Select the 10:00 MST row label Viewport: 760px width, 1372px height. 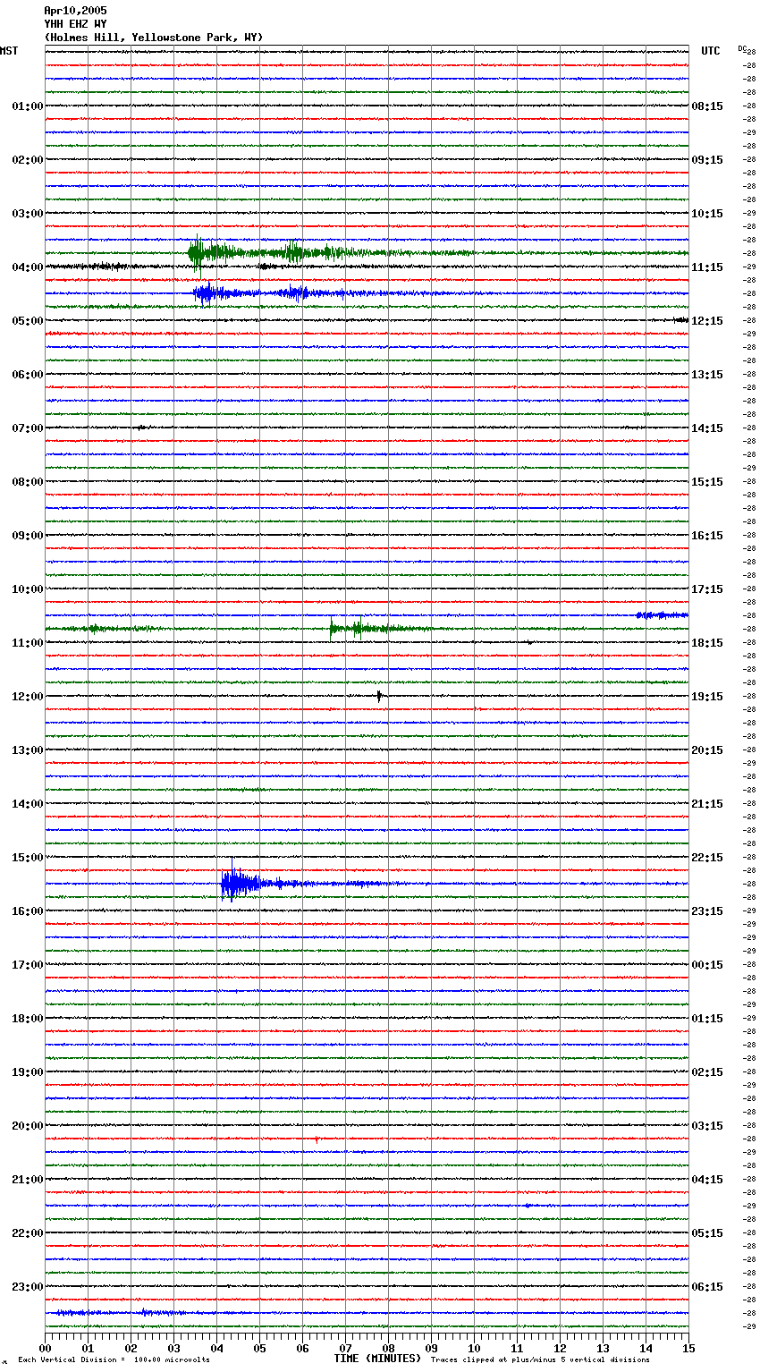pos(28,589)
